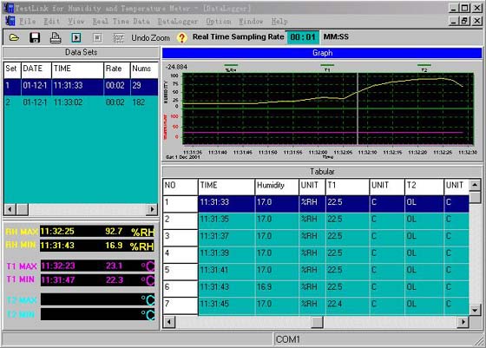This screenshot has height=348, width=486.
Task: Click the DATE column header in Data Sets
Action: (x=36, y=70)
